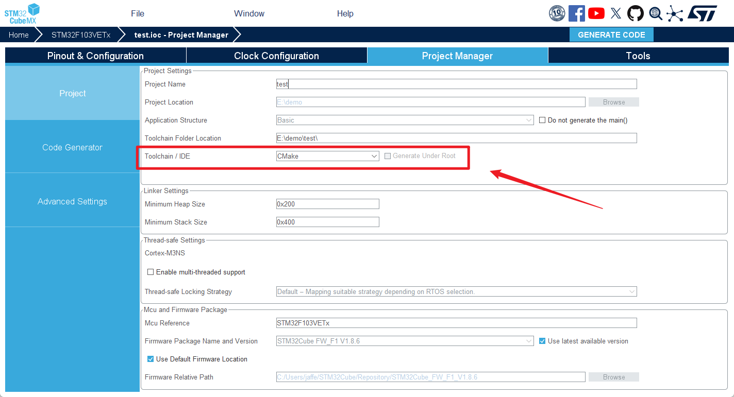Toggle Use Default Firmware Location checkbox
The width and height of the screenshot is (734, 397).
151,359
